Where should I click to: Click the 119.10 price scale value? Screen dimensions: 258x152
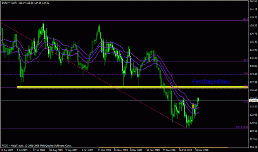coord(253,131)
